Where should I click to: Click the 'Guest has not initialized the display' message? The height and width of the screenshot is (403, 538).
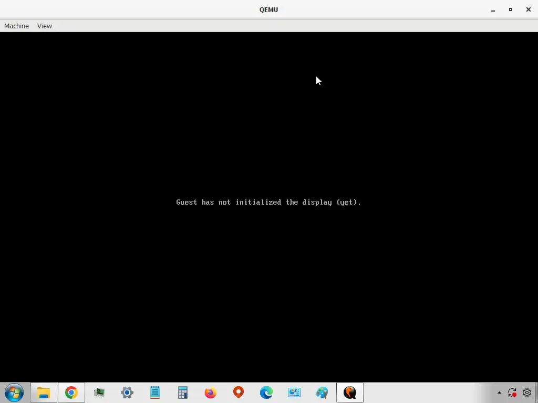coord(268,202)
